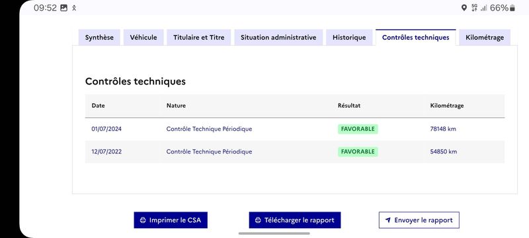Screen dimensions: 529x238
Task: Open the Synthèse tab
Action: click(x=99, y=38)
